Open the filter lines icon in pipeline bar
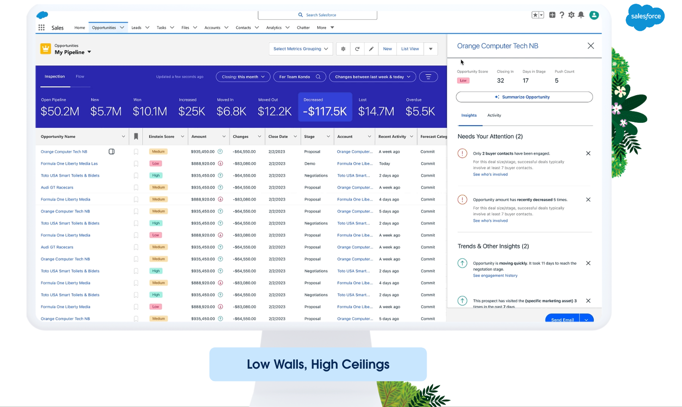The width and height of the screenshot is (682, 407). (429, 77)
